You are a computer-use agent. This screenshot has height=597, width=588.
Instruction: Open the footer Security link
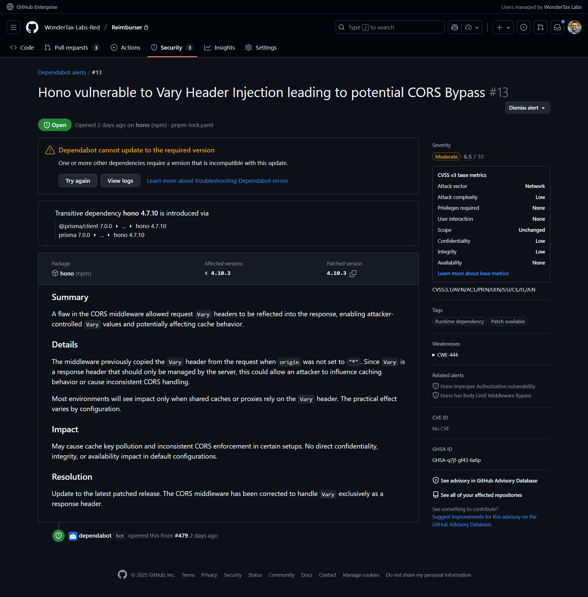(x=233, y=575)
